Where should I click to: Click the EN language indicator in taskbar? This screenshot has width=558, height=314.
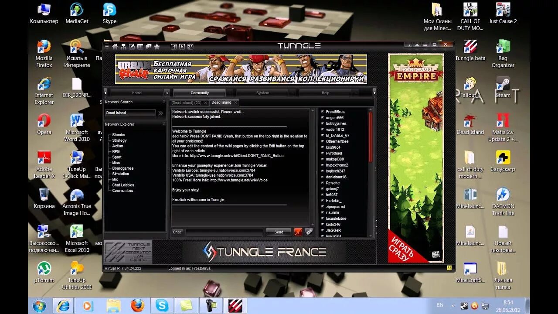click(440, 305)
